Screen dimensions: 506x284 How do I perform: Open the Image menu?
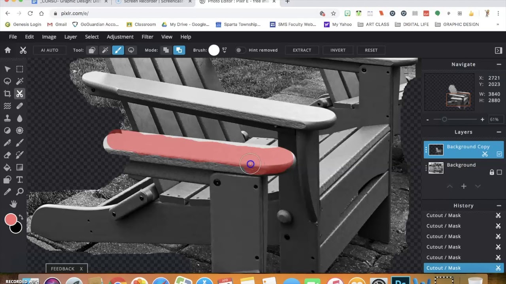49,37
